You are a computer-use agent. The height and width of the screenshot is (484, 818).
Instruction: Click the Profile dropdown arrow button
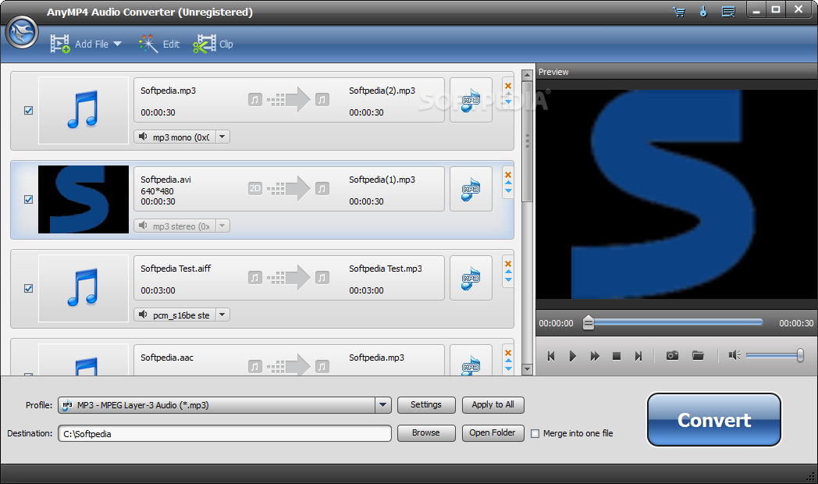coord(383,404)
